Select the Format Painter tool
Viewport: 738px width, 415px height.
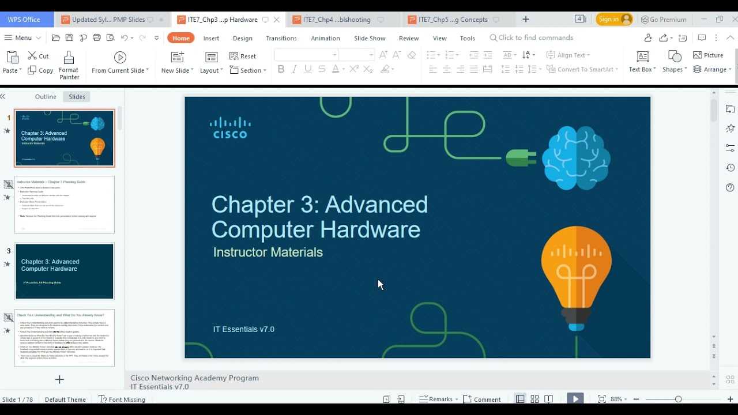pyautogui.click(x=69, y=66)
